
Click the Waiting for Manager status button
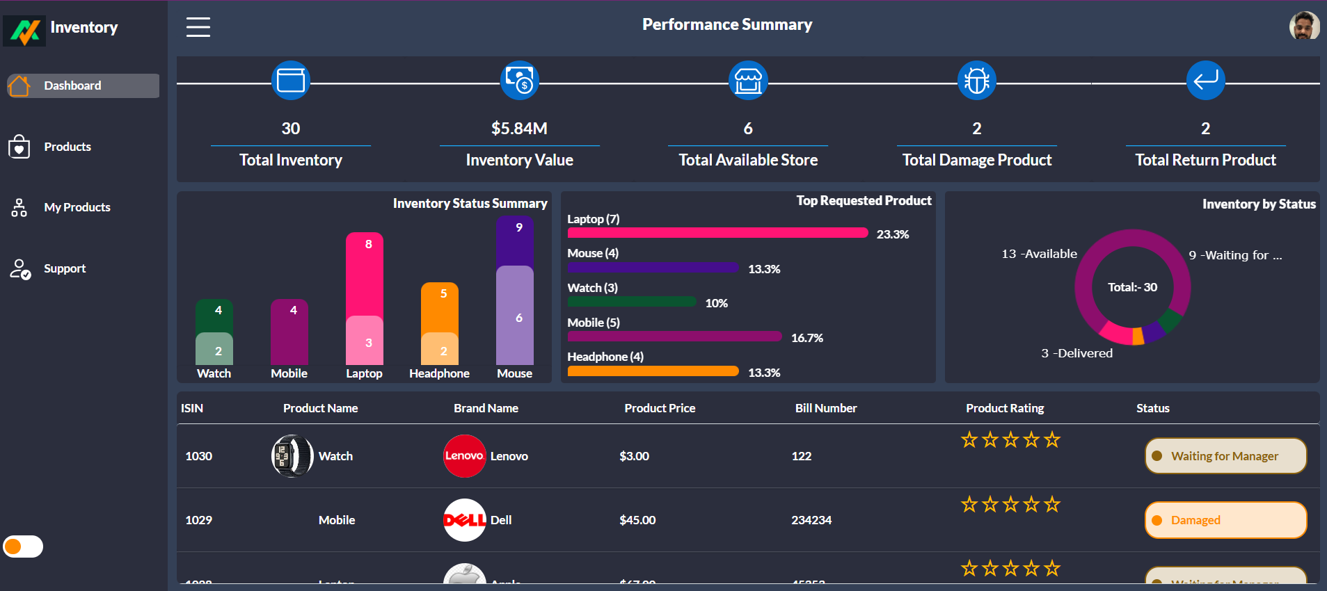[1225, 456]
